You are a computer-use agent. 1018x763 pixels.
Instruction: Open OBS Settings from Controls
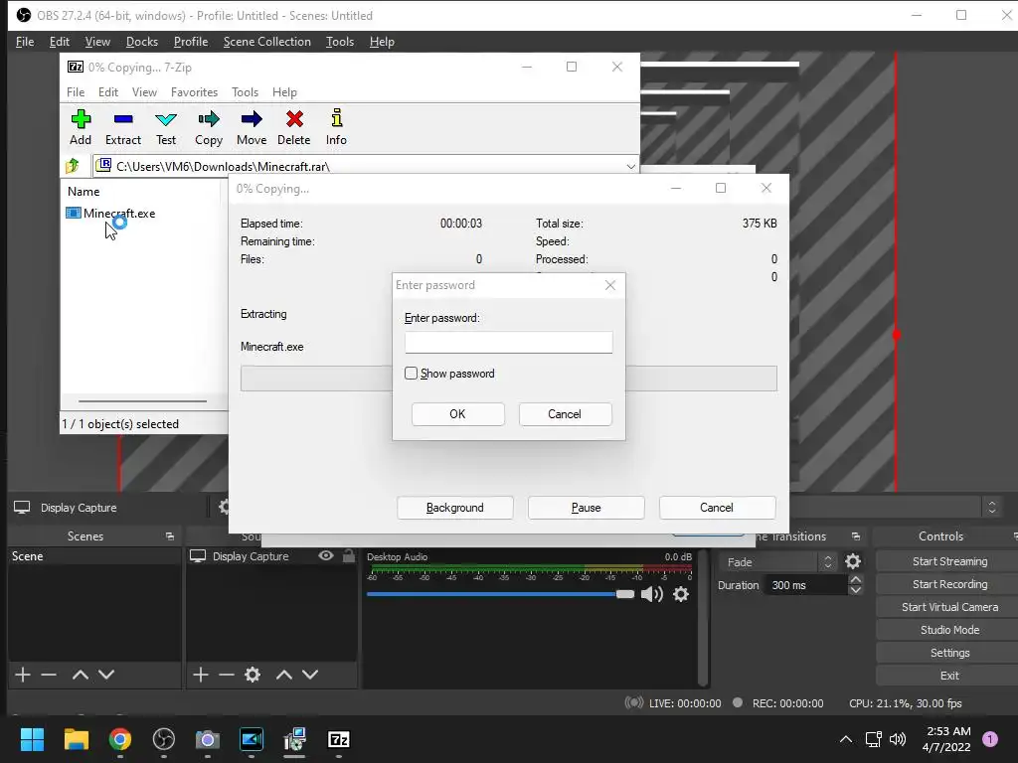(949, 653)
